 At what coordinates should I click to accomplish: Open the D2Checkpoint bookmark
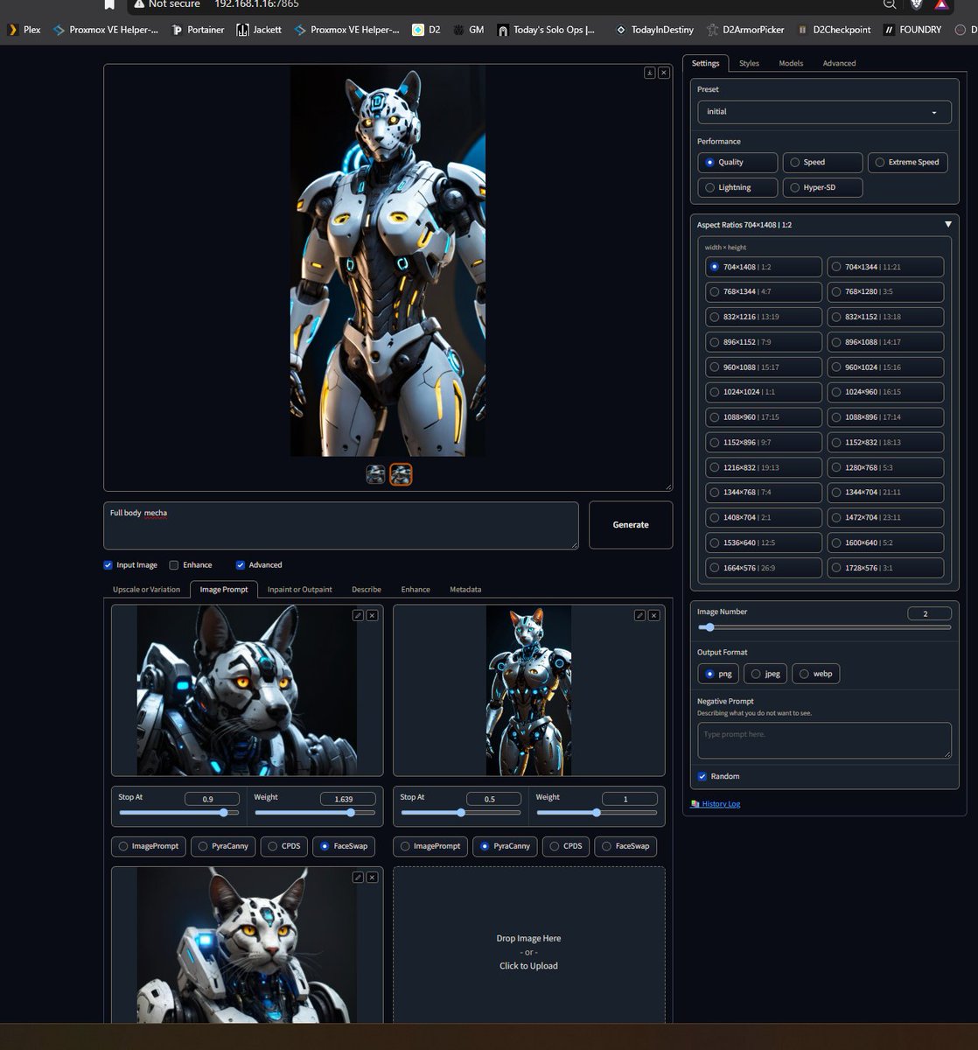click(x=835, y=30)
